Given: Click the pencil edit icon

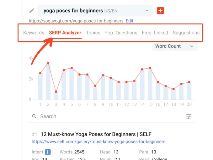Looking at the screenshot, I should (32, 11).
